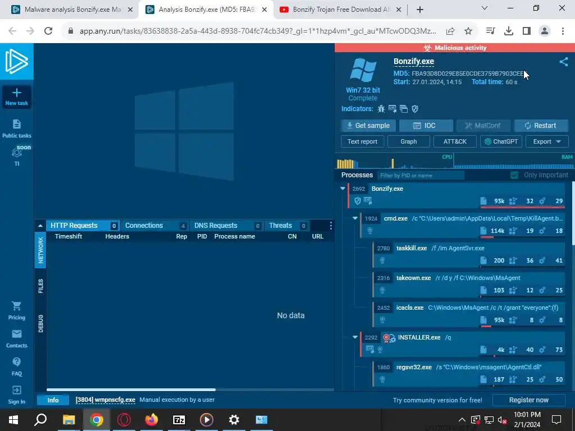Click the ChatGPT button
Screen dimensions: 575x431
pyautogui.click(x=501, y=141)
